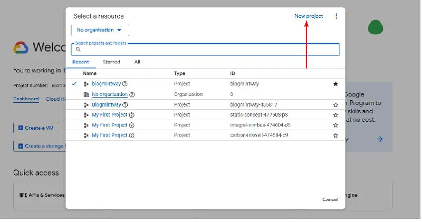Click the Google Cloud logo in background page
The image size is (422, 222).
21,48
